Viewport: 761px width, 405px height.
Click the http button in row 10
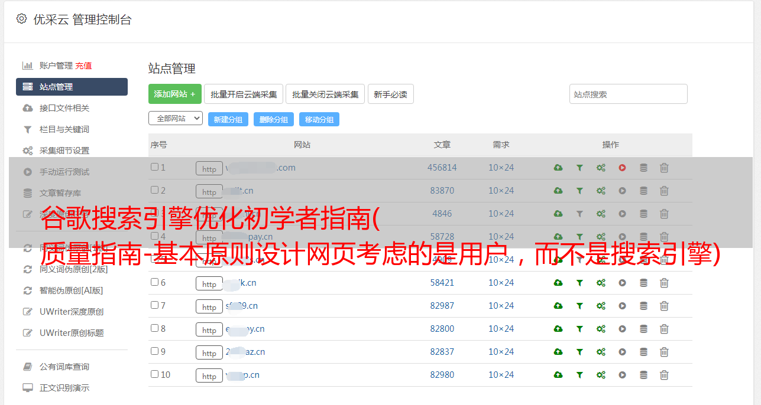[x=209, y=375]
